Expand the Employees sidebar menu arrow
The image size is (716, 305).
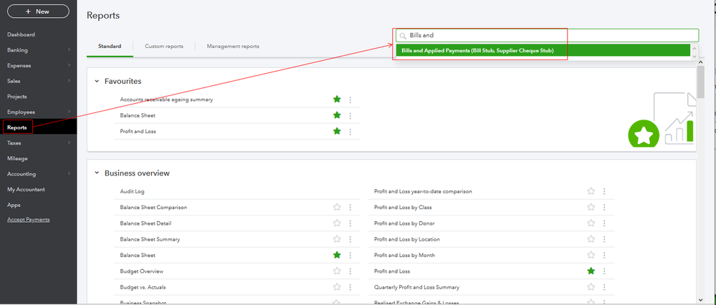point(69,112)
